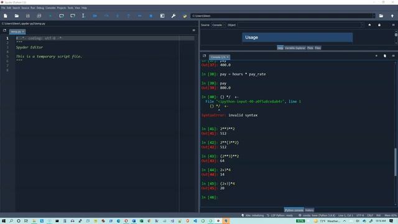Open the Tools menu

(x=70, y=8)
